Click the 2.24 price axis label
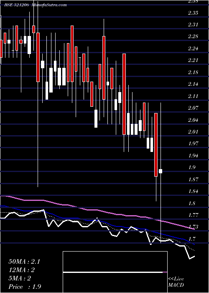This screenshot has height=293, width=209. pos(193,49)
